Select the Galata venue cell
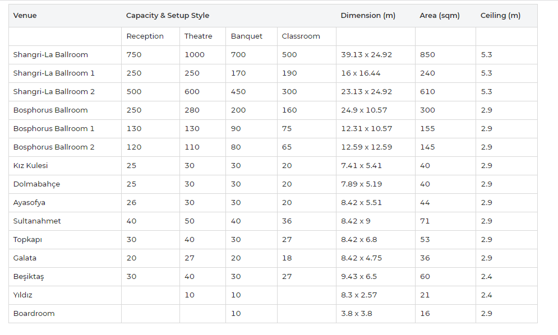 click(x=25, y=258)
